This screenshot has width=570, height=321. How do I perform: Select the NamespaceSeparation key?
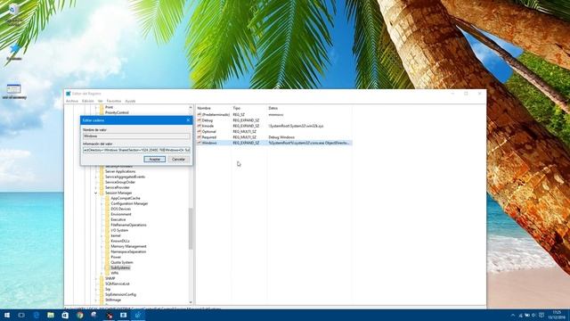point(128,251)
